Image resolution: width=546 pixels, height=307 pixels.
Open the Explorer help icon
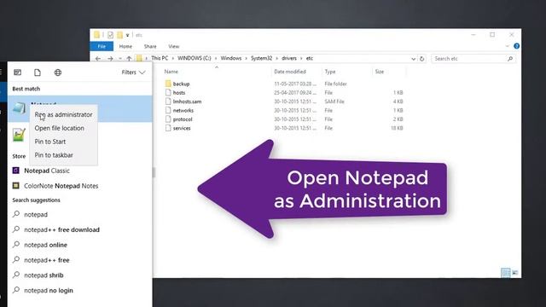pos(516,46)
